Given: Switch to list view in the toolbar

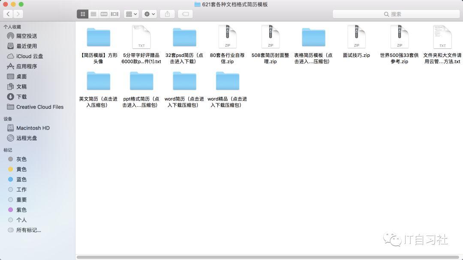Looking at the screenshot, I should [x=93, y=14].
